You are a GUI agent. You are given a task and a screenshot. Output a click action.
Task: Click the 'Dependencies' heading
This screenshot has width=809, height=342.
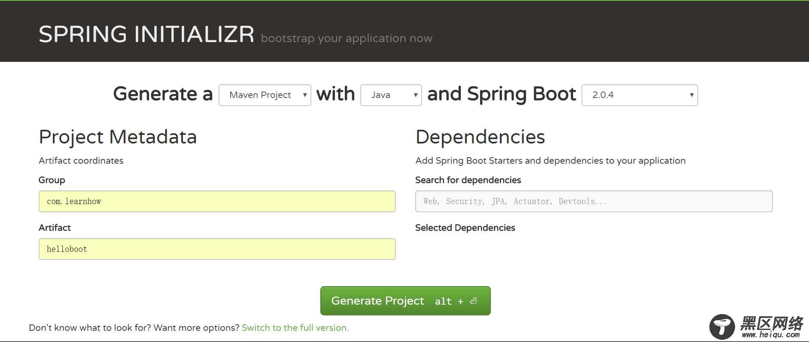(480, 137)
